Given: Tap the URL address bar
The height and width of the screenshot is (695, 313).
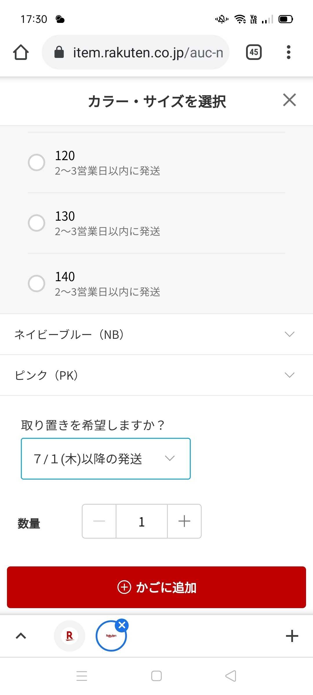Looking at the screenshot, I should 136,52.
